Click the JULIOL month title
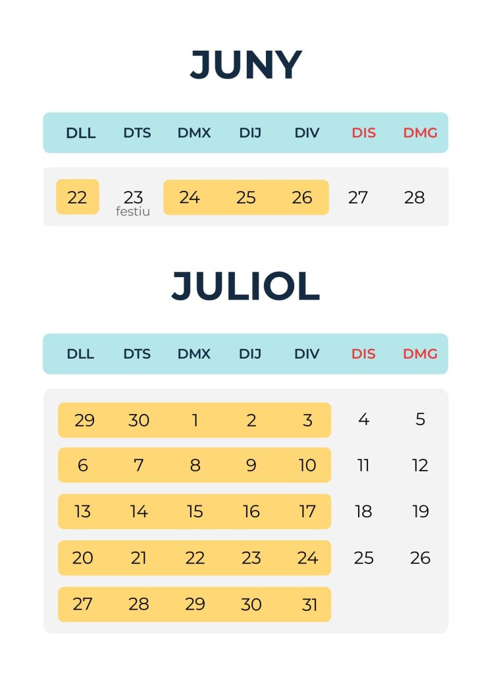The width and height of the screenshot is (491, 674). [x=245, y=286]
